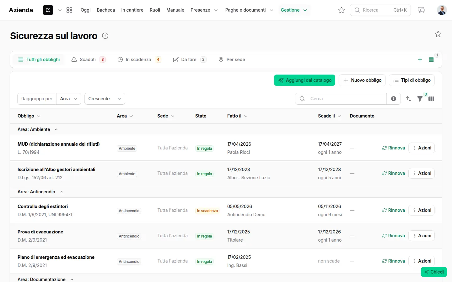Viewport: 452px width, 282px height.
Task: Open the apps grid icon
Action: [69, 10]
